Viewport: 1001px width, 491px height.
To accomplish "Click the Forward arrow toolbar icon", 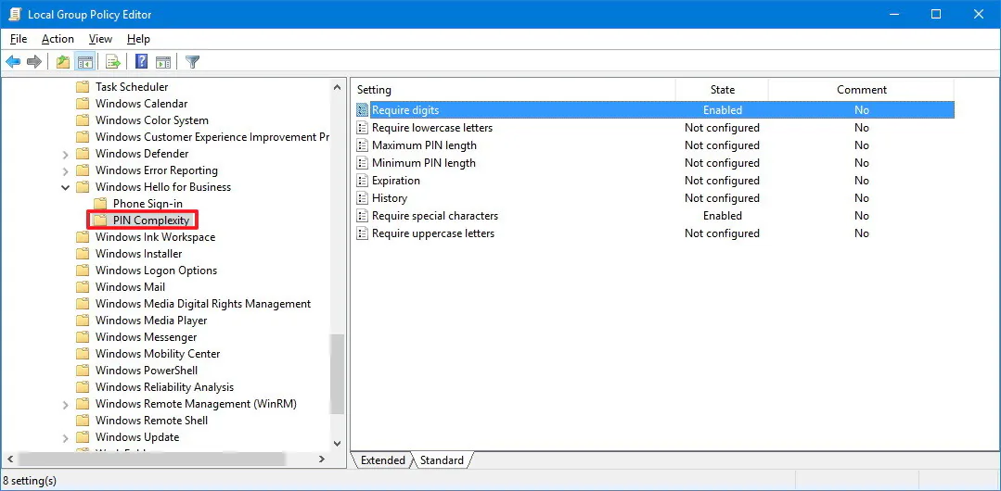I will pos(34,62).
